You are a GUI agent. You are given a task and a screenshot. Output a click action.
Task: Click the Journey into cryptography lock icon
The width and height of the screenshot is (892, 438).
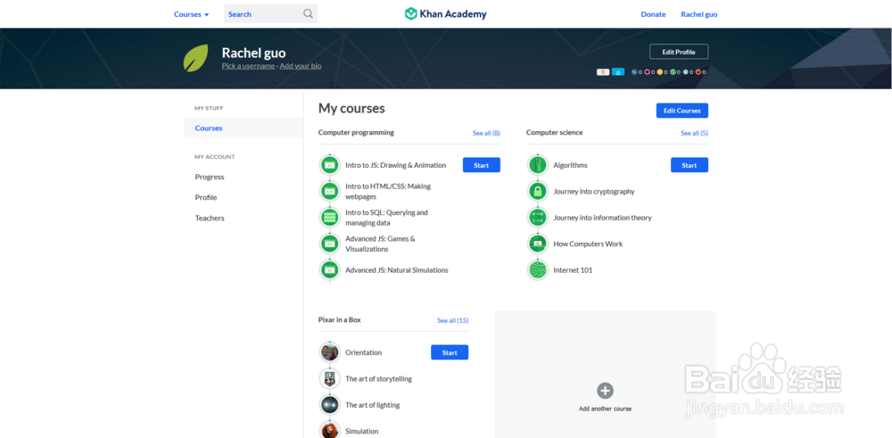click(538, 191)
